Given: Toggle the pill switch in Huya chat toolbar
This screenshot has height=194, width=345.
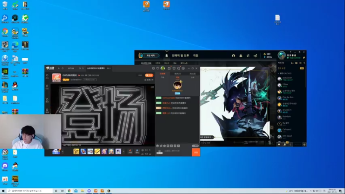Looking at the screenshot, I should (195, 146).
